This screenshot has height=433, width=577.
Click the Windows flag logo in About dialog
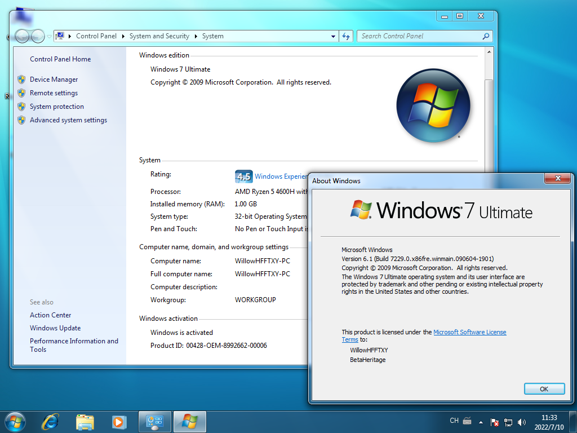tap(361, 210)
